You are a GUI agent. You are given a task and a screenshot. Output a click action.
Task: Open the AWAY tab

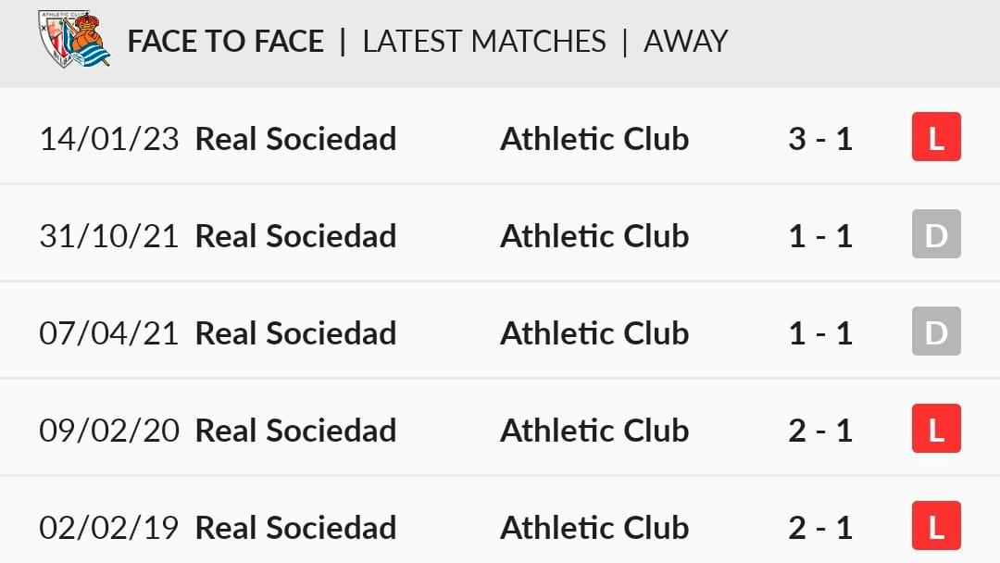[x=685, y=42]
